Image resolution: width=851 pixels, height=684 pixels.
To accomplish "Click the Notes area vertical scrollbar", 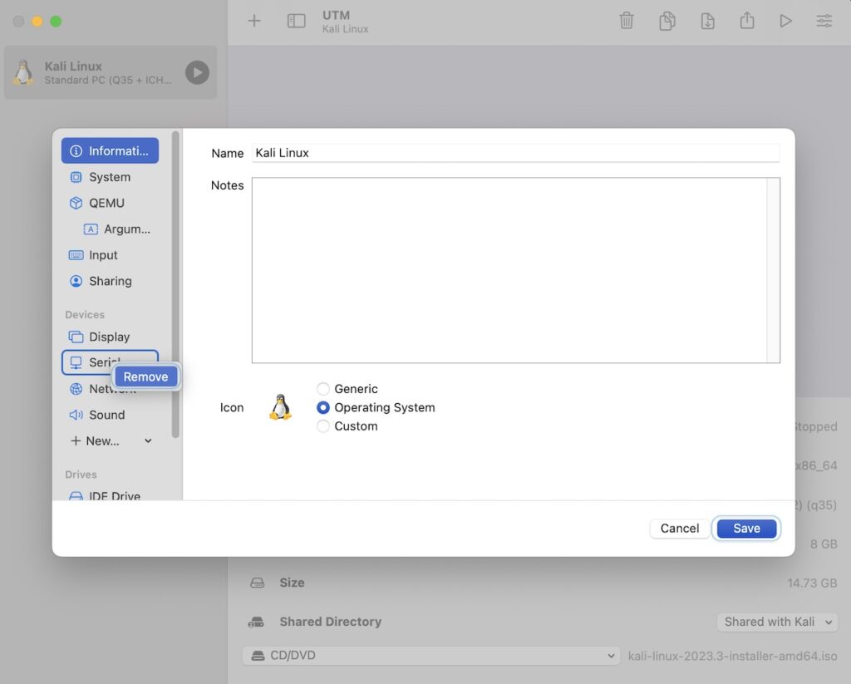I will click(774, 270).
